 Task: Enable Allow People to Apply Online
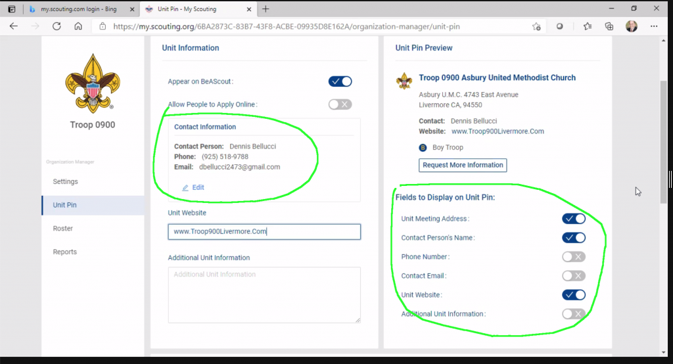[340, 104]
